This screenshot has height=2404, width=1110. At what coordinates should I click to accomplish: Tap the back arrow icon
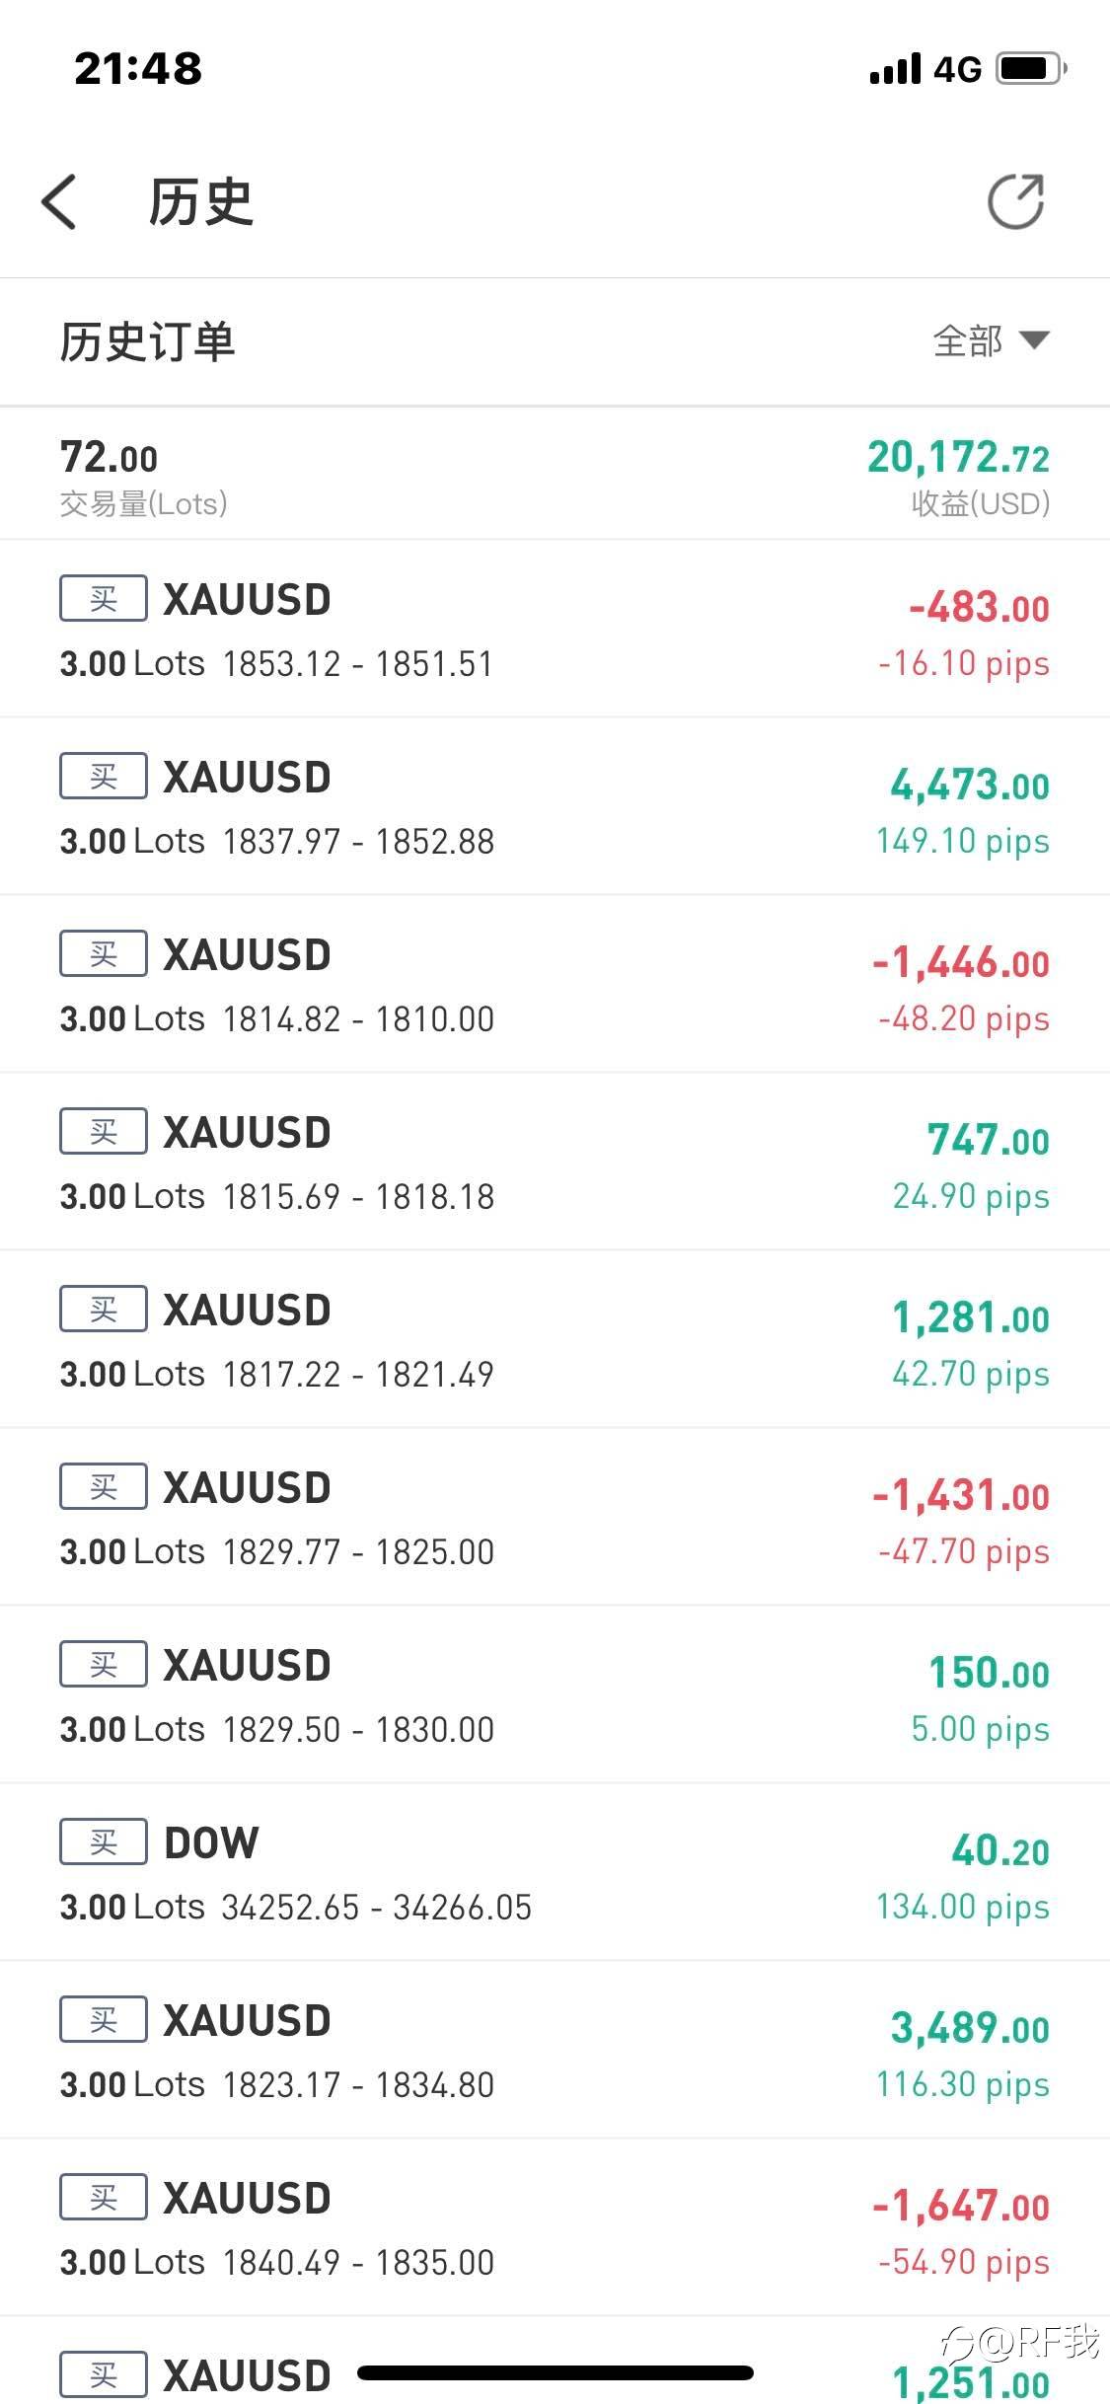coord(59,202)
